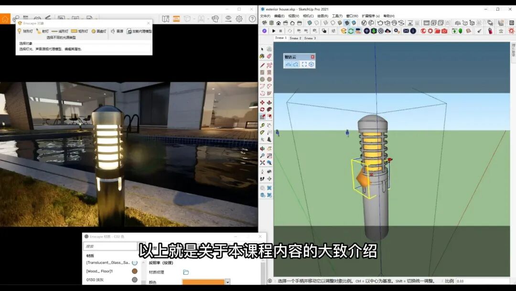Open the 窗口(W) menu
Viewport: 516px width, 291px height.
[x=352, y=16]
